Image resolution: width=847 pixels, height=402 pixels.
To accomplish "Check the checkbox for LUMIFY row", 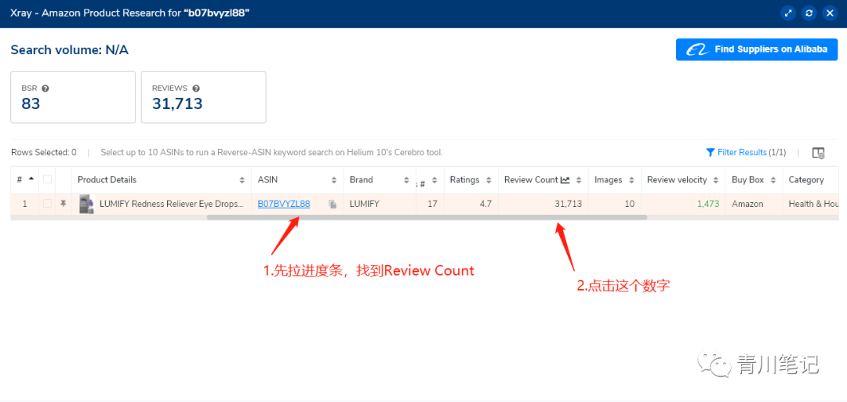I will pyautogui.click(x=48, y=204).
